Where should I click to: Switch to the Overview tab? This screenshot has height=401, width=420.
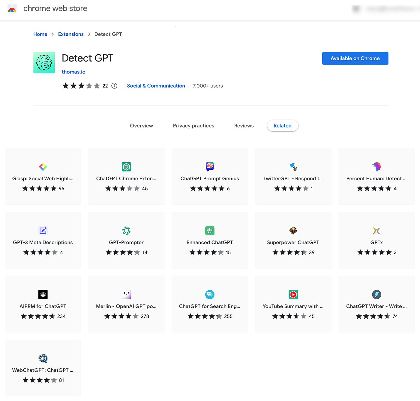point(141,126)
